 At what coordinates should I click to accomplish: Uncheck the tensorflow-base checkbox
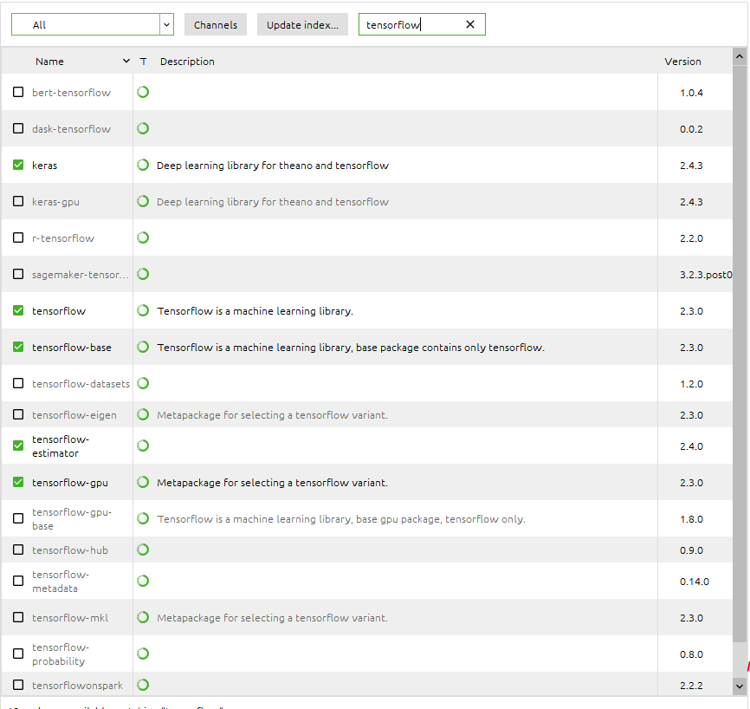coord(18,347)
